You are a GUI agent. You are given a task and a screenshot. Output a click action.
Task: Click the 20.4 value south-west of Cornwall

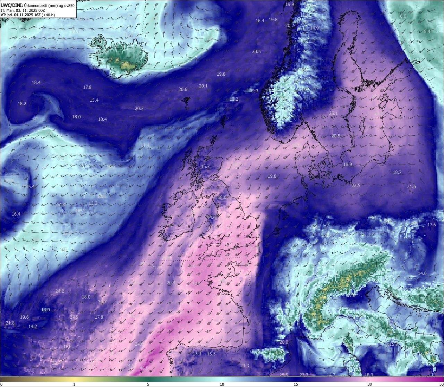coord(171,283)
